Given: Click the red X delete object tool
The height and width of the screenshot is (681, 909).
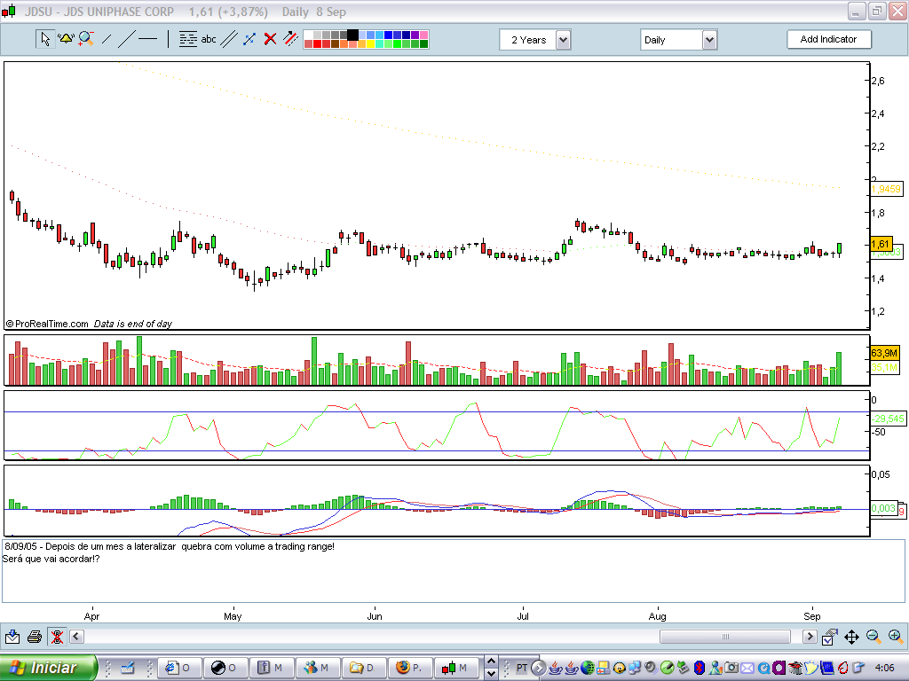Looking at the screenshot, I should (x=270, y=39).
